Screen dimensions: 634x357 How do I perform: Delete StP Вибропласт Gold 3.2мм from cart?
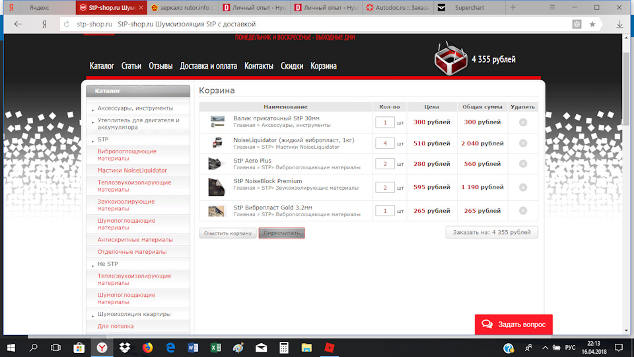point(523,211)
